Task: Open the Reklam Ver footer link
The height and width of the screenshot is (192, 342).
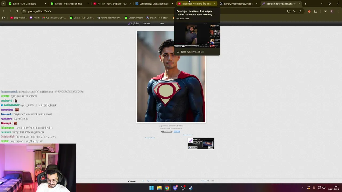Action: 172,181
